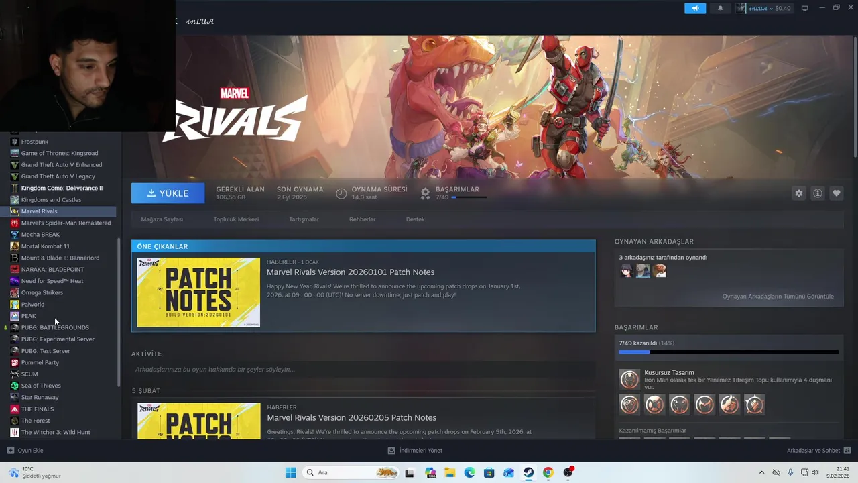858x483 pixels.
Task: Open the second friend avatar who played
Action: tap(643, 270)
